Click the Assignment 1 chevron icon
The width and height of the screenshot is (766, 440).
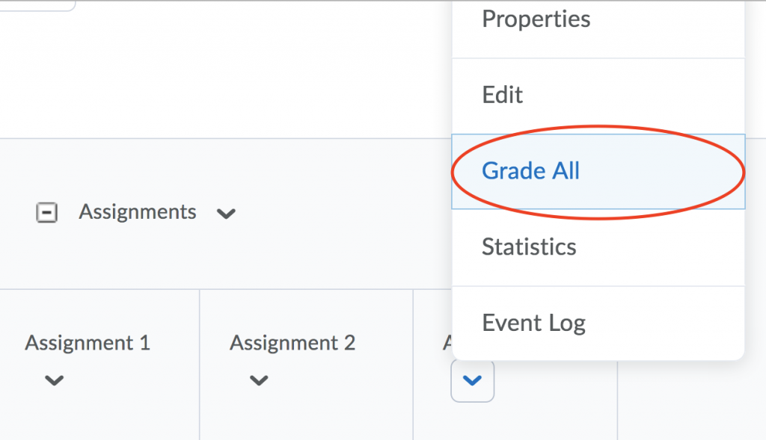point(54,380)
